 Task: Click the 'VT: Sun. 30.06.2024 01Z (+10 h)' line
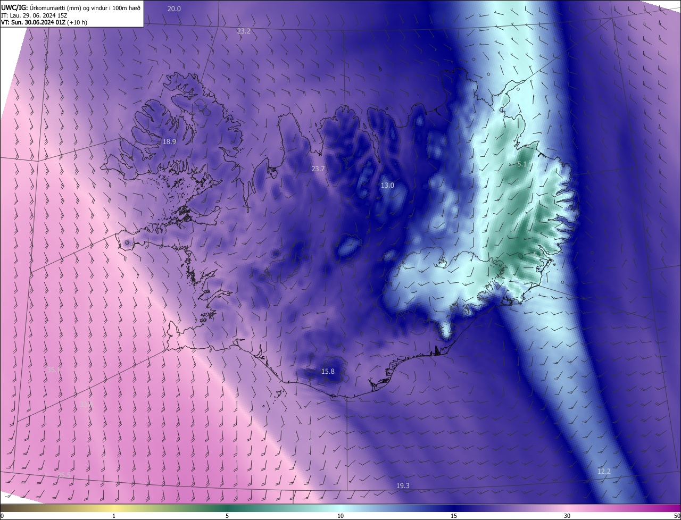pyautogui.click(x=44, y=23)
